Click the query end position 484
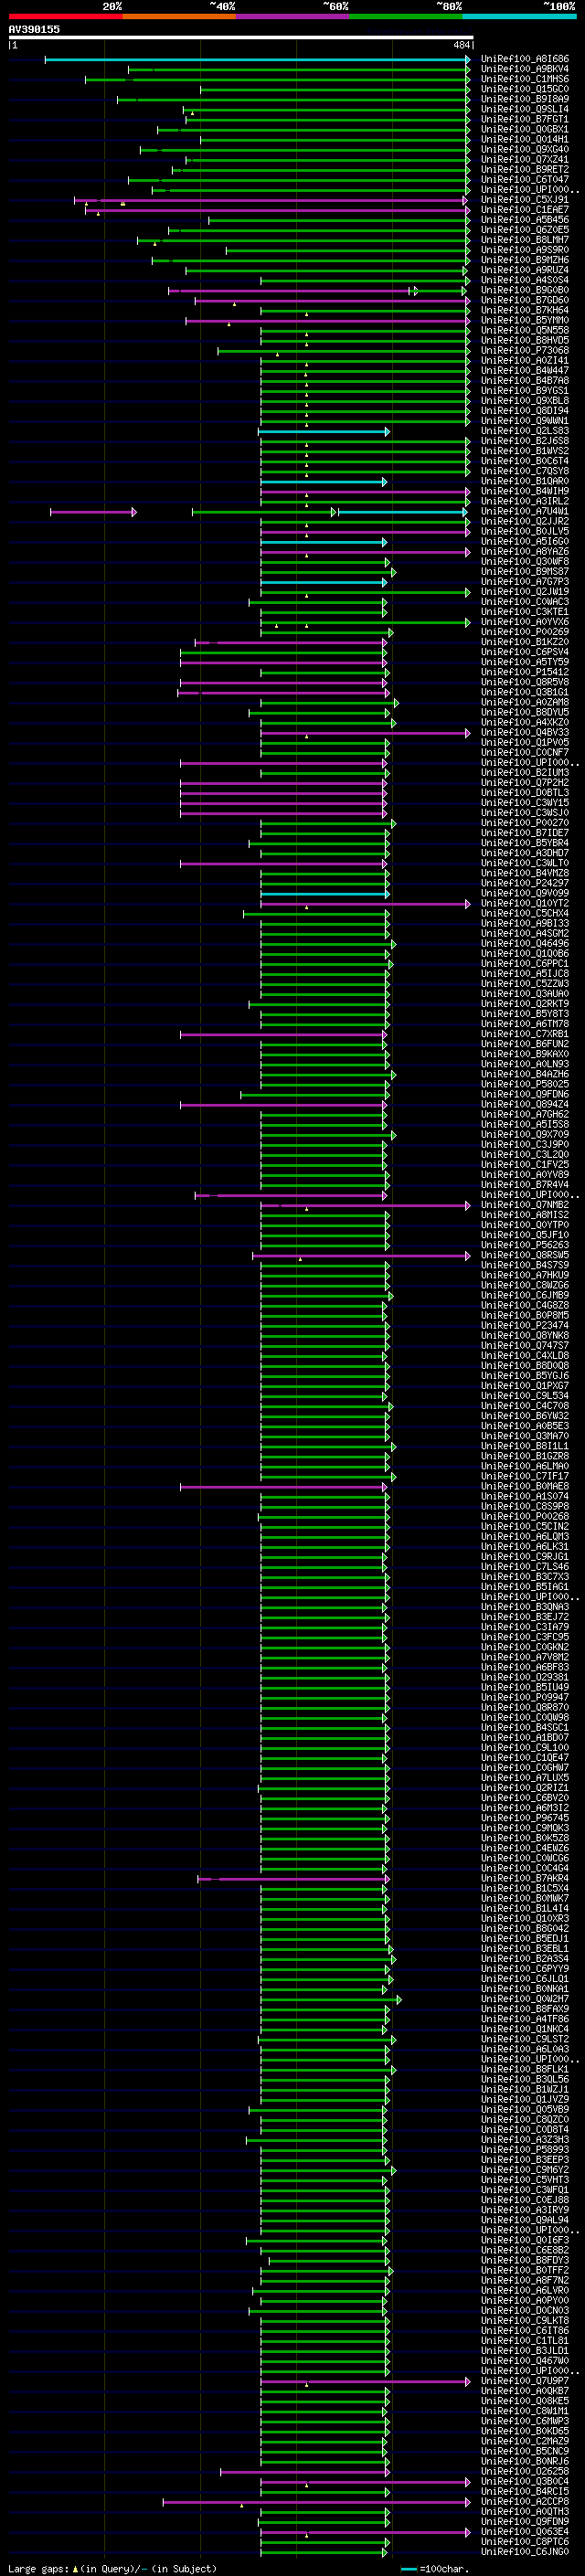The width and height of the screenshot is (585, 2576). 461,45
